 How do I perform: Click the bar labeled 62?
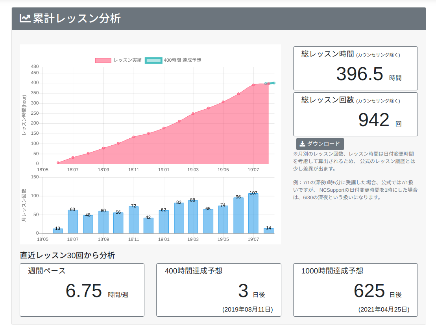164,222
